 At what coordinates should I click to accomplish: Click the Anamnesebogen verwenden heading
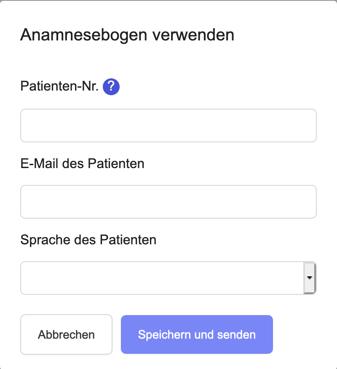click(x=127, y=35)
